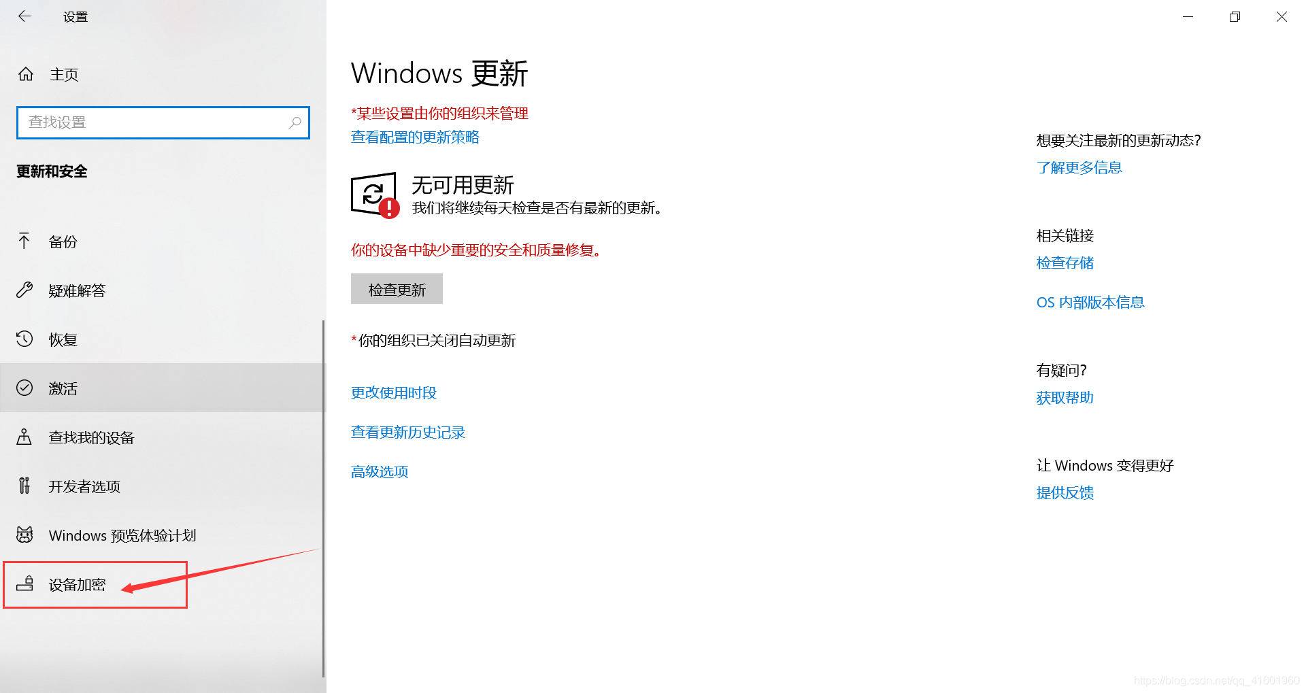Click the magnifier icon in the search box

(x=295, y=122)
